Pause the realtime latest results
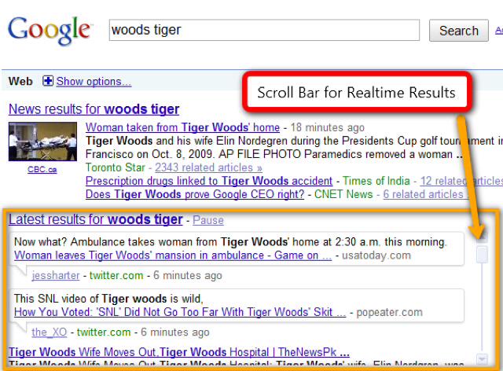Image resolution: width=503 pixels, height=371 pixels. pos(208,220)
